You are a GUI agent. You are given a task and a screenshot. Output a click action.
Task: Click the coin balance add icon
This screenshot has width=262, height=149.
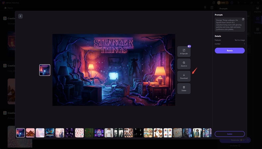(227, 3)
